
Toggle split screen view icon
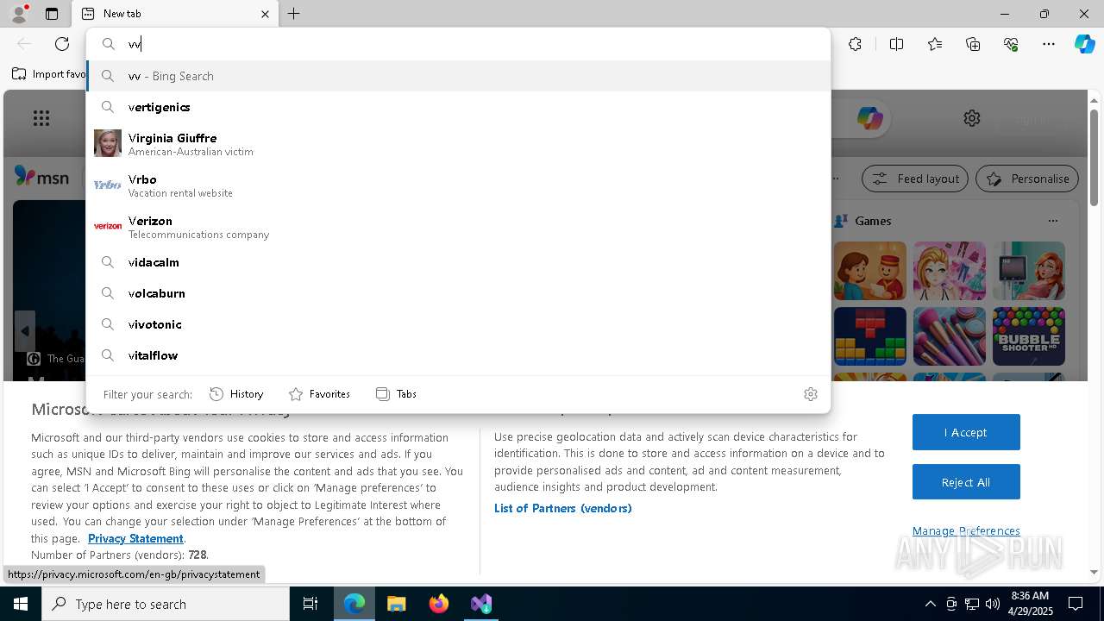tap(896, 44)
